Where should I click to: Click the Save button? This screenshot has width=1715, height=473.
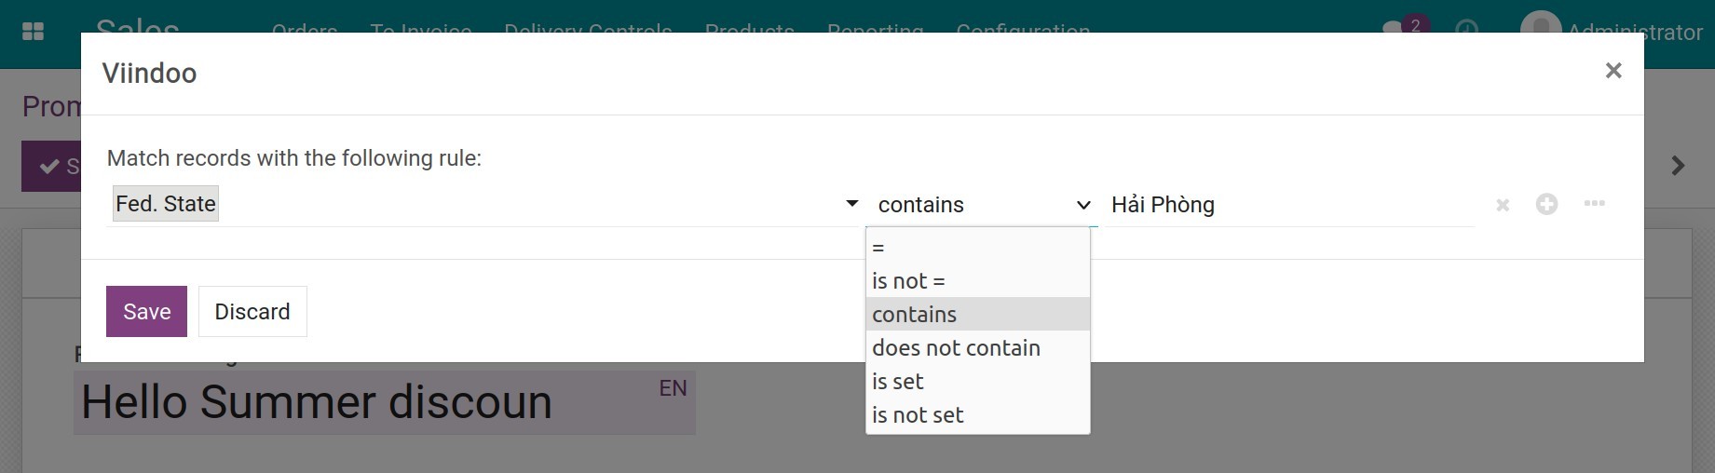pos(146,312)
